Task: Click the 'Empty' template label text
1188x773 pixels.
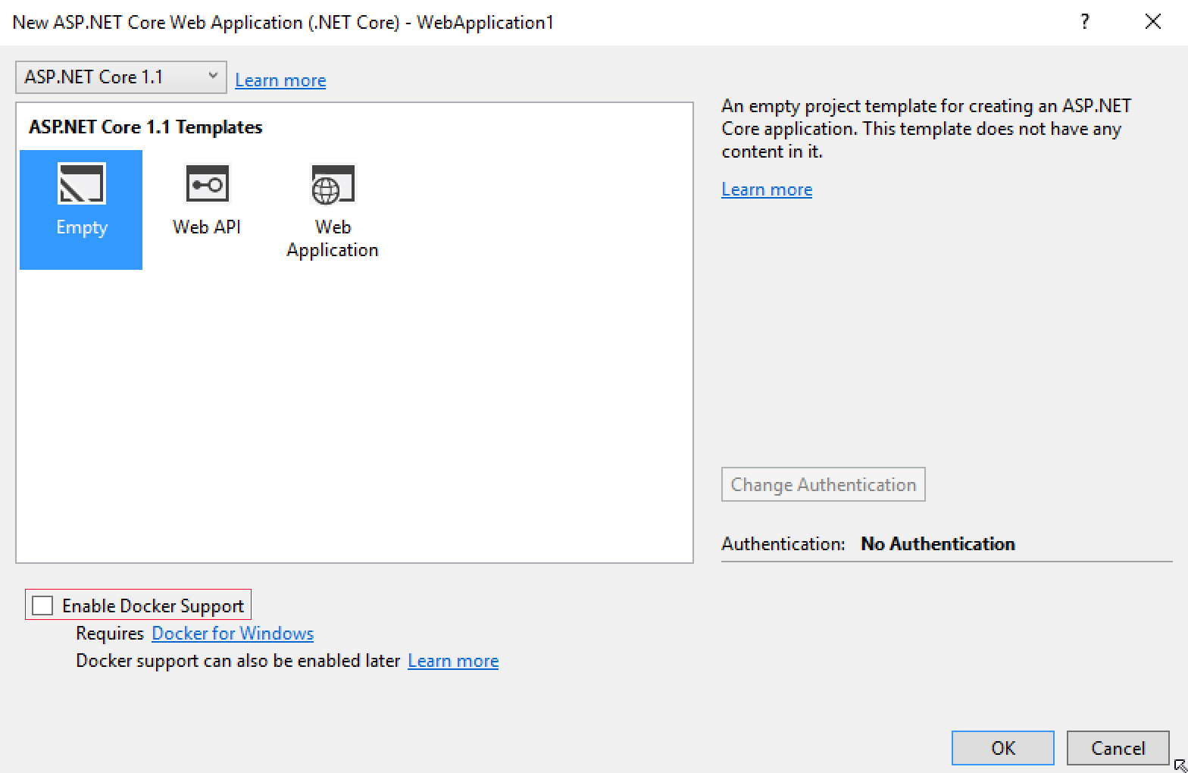Action: (x=82, y=227)
